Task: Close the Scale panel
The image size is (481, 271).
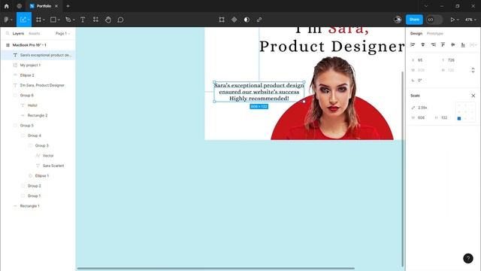Action: [473, 96]
